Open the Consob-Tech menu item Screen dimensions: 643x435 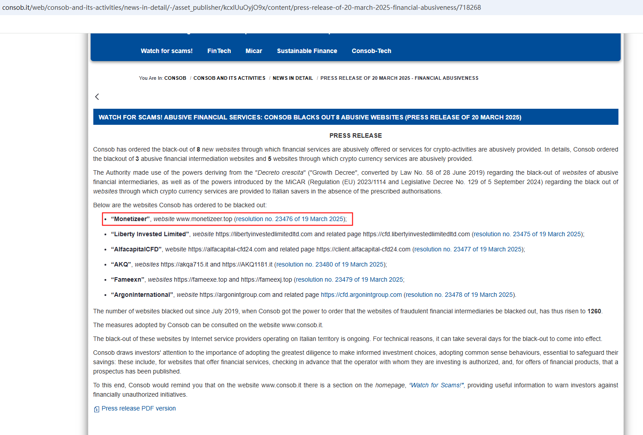point(372,51)
